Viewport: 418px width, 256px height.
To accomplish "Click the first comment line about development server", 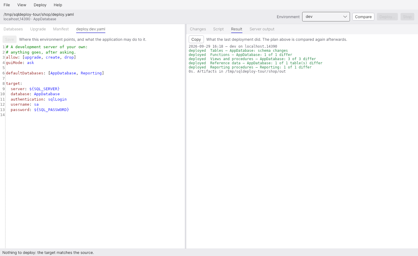I will 47,47.
